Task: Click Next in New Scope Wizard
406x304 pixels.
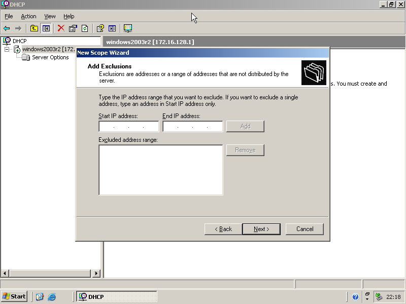Action: 261,229
